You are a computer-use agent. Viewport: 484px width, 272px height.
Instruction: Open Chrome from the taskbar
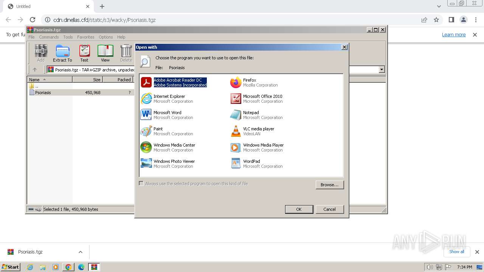tap(68, 267)
